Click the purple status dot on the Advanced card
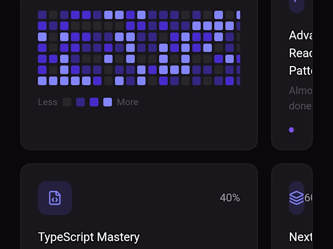This screenshot has width=333, height=249. [x=291, y=130]
